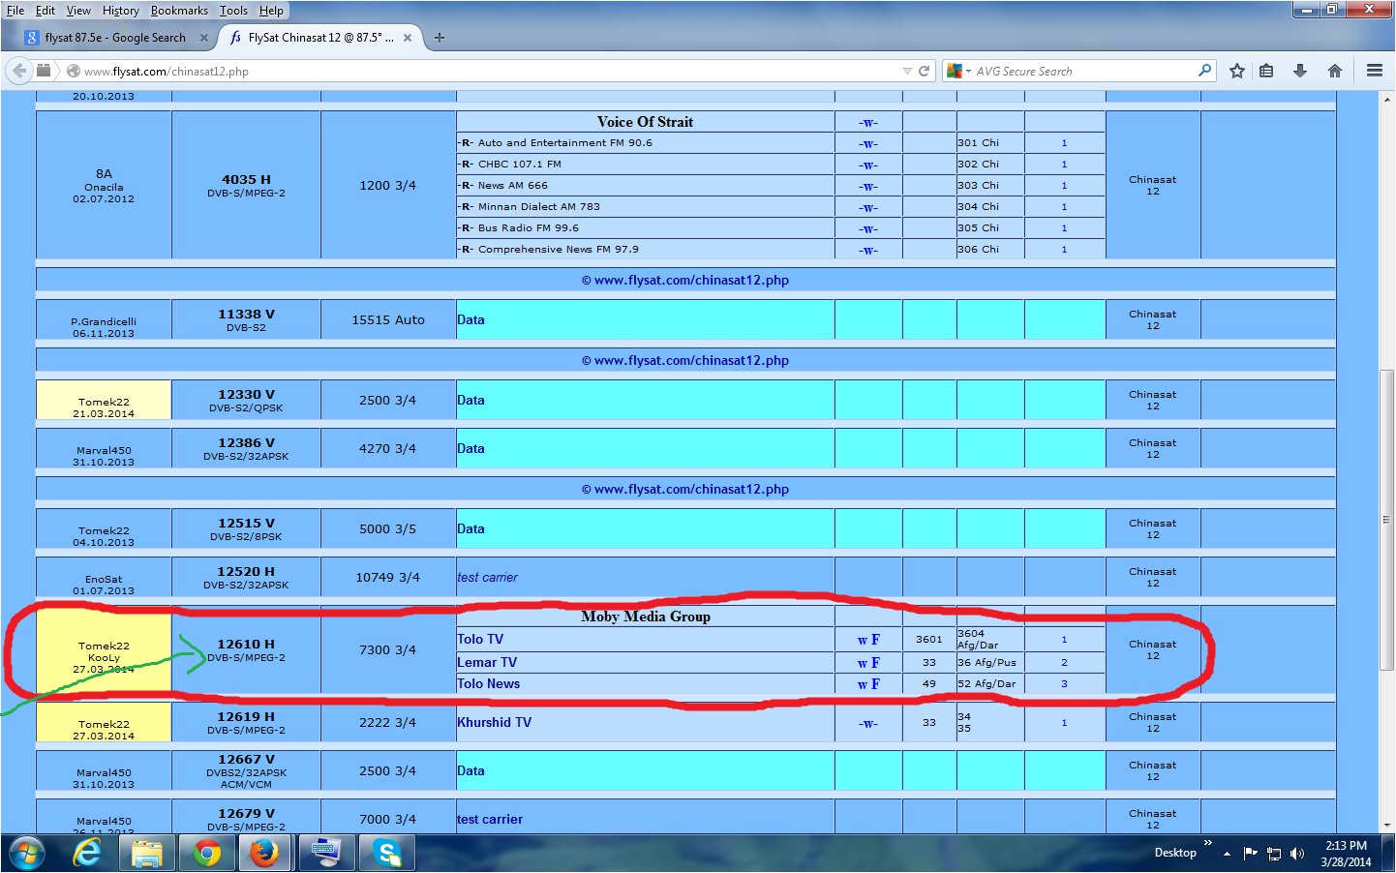
Task: Open the bookmarks list icon
Action: [1266, 71]
